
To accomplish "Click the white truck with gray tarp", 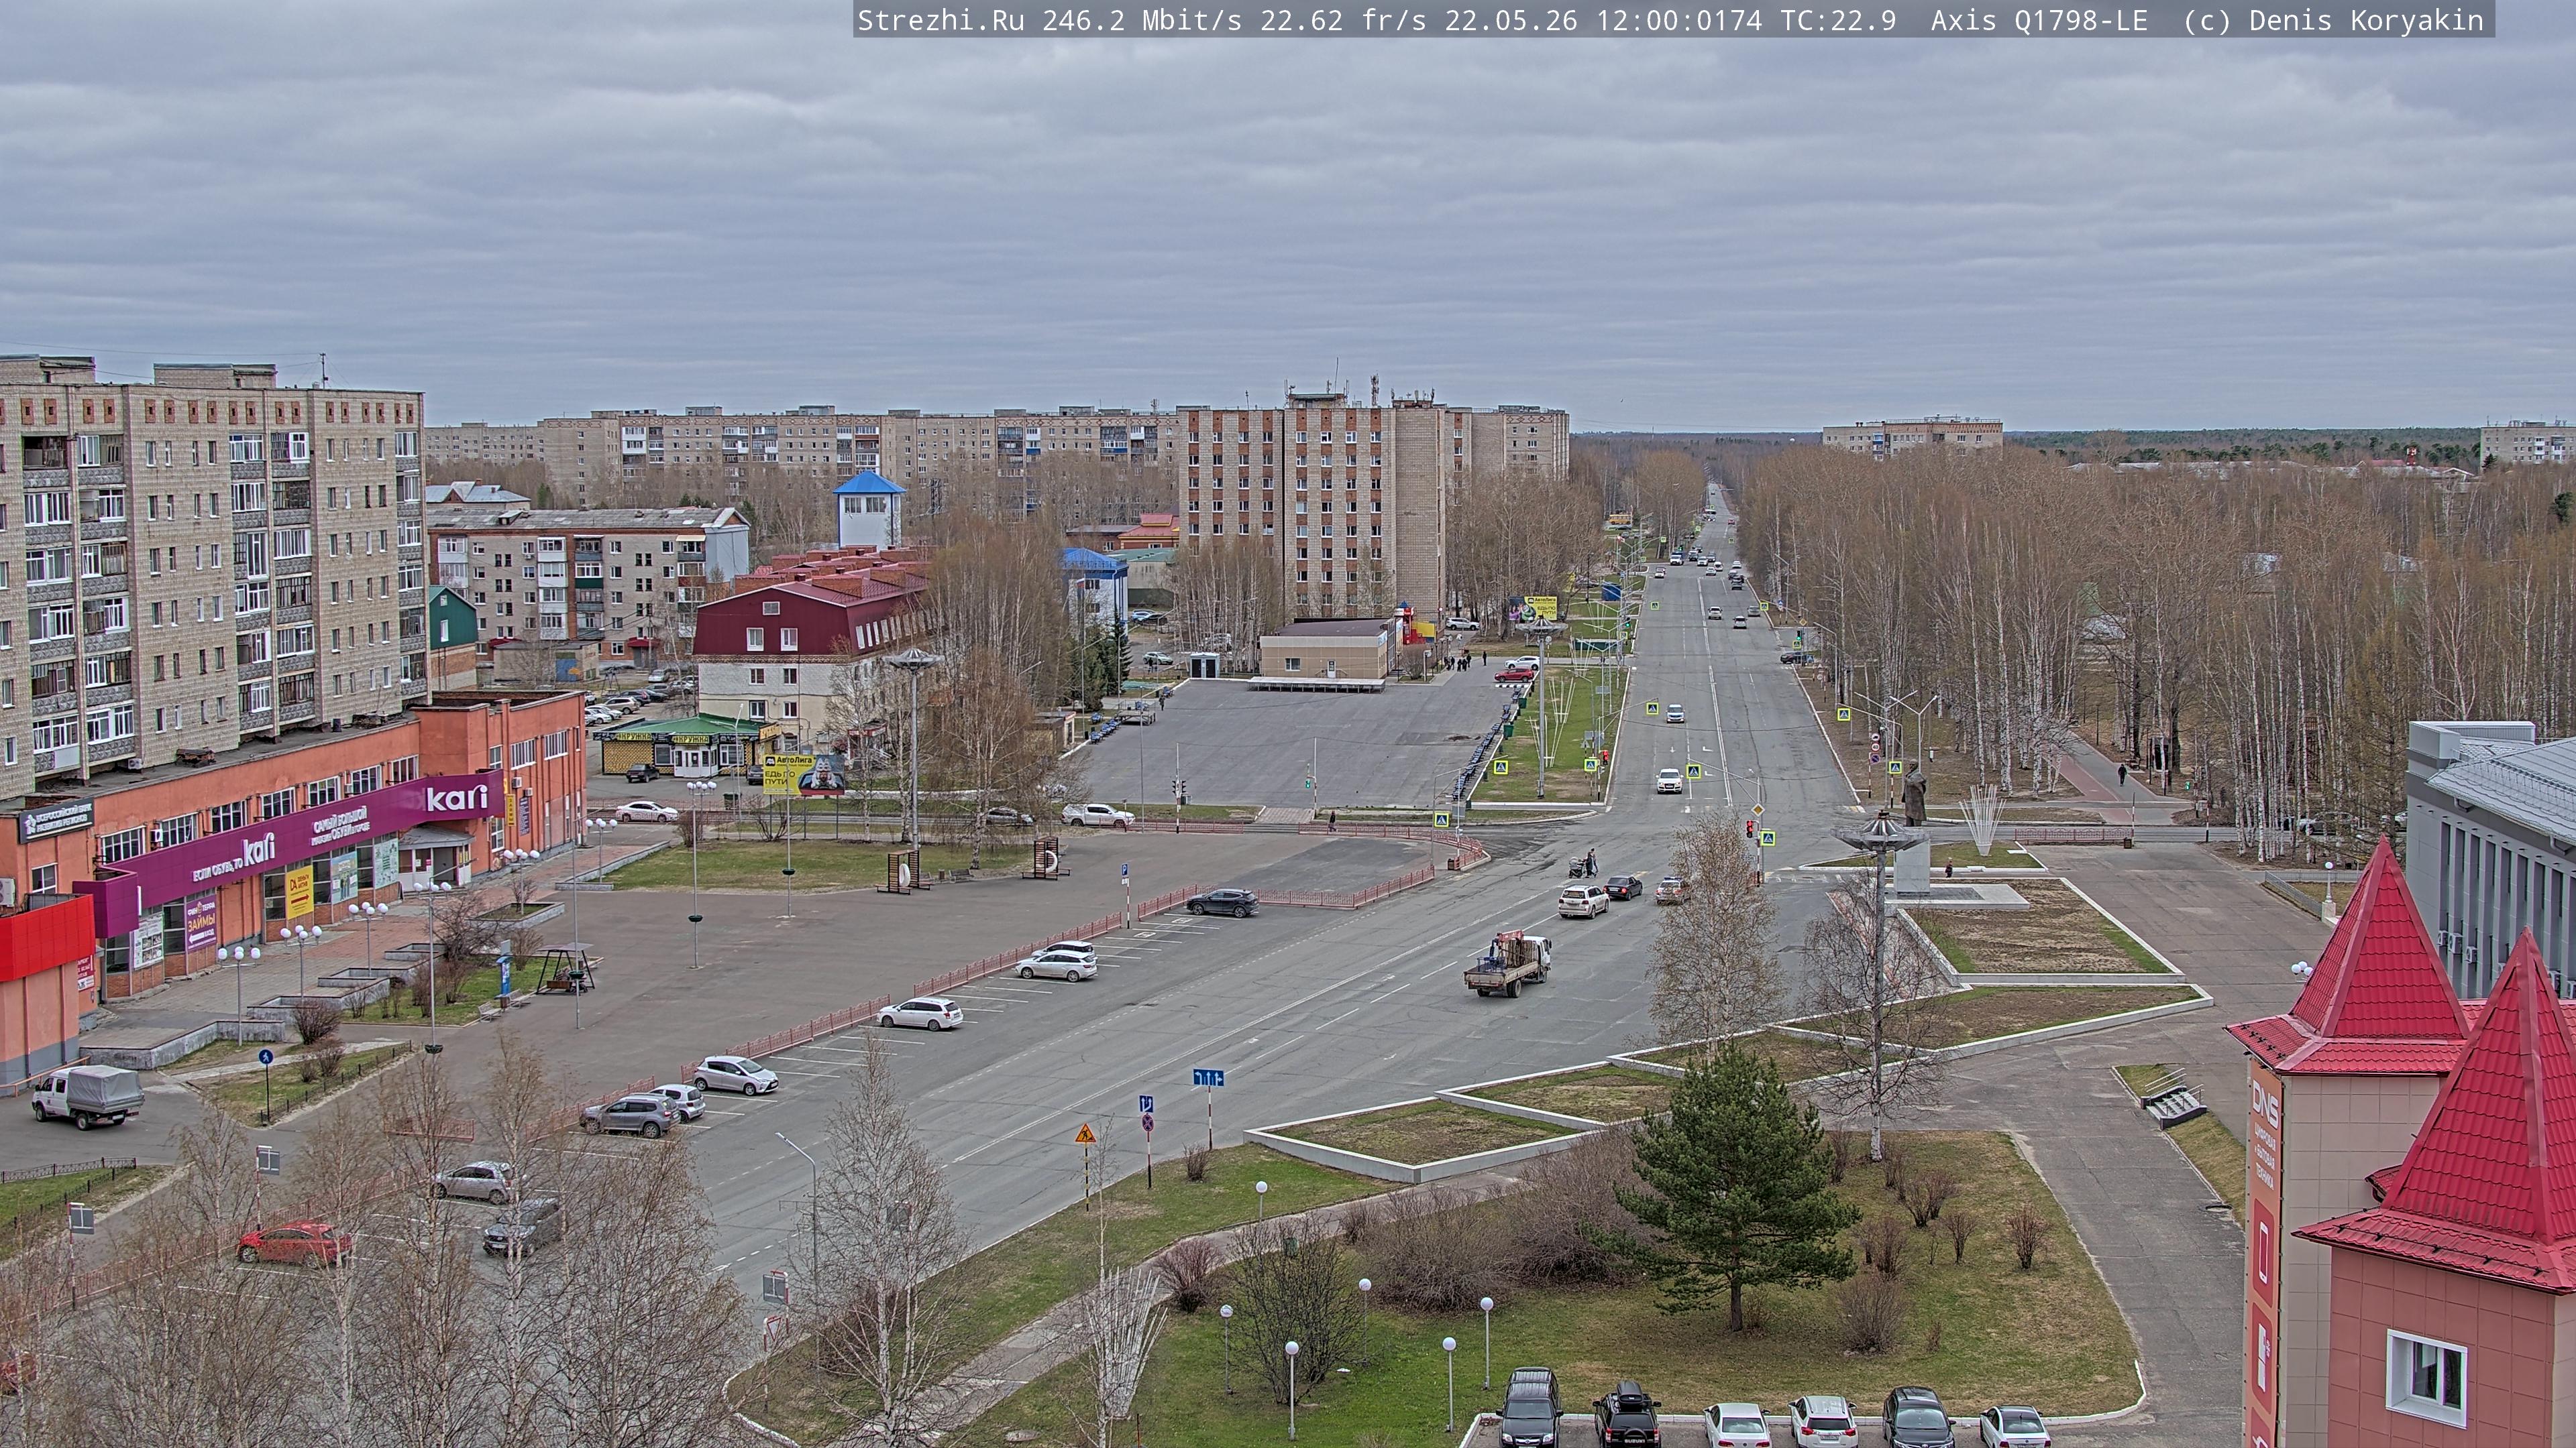I will 87,1095.
